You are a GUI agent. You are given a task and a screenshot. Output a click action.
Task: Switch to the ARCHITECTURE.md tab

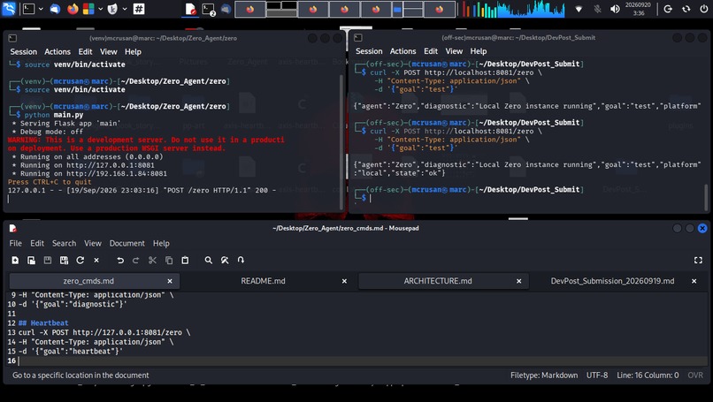(x=438, y=281)
